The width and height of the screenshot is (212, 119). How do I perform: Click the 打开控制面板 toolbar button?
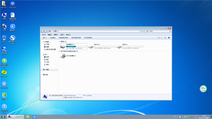tap(88, 38)
